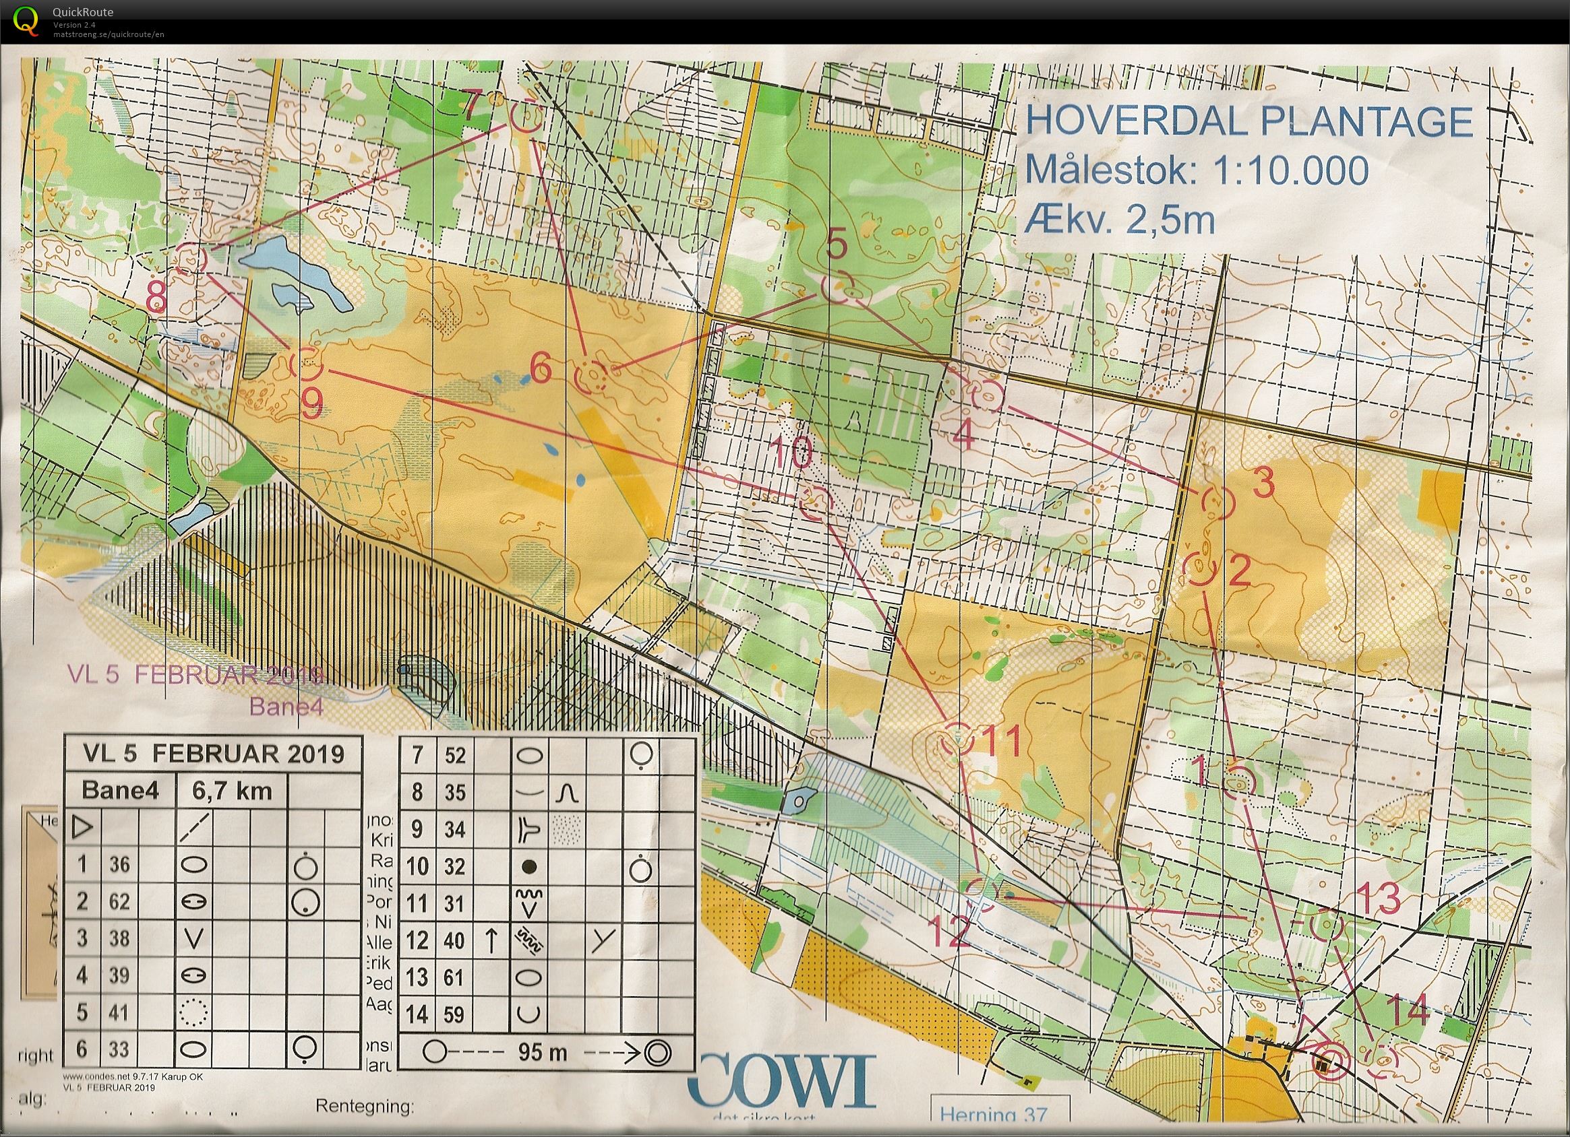Click the hill symbol in row 8
The width and height of the screenshot is (1570, 1137).
tap(566, 793)
